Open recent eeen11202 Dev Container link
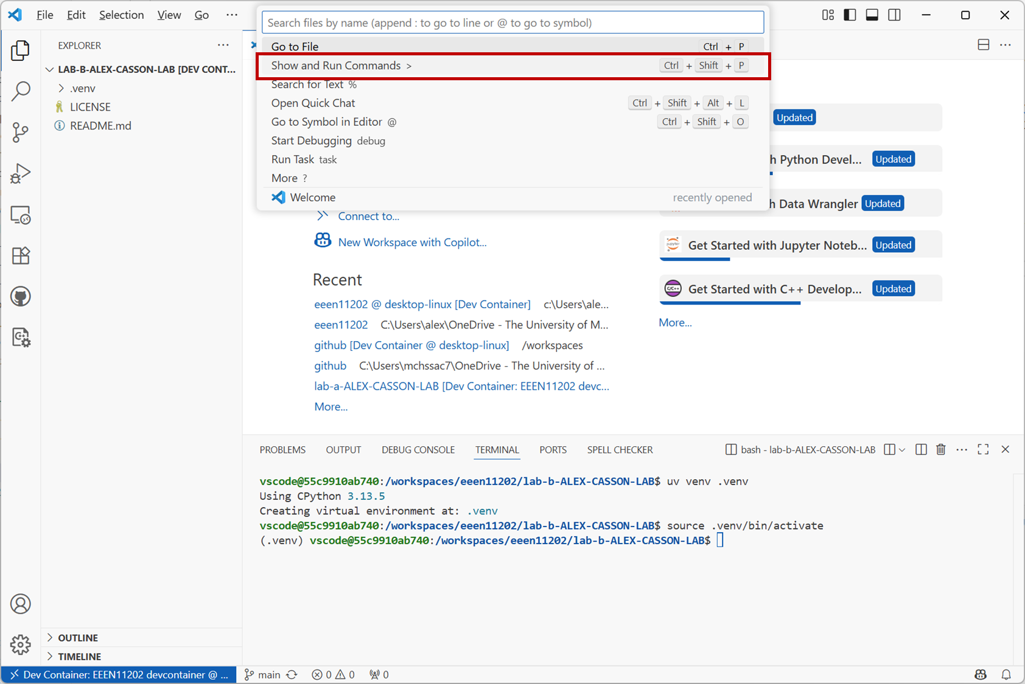The width and height of the screenshot is (1025, 684). click(422, 304)
